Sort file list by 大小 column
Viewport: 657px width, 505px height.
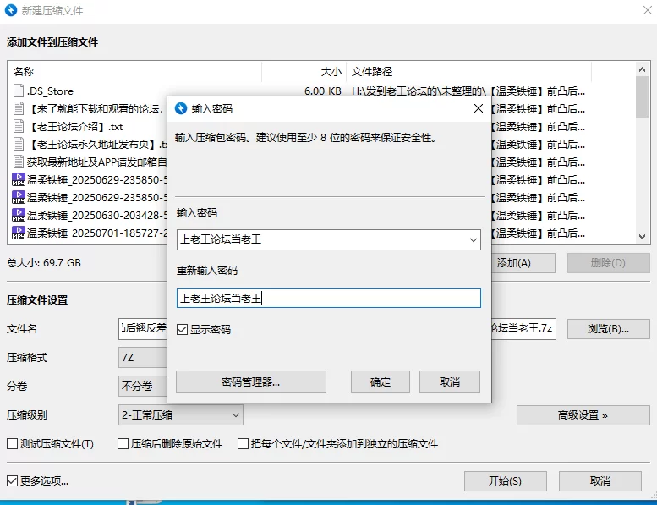coord(304,72)
